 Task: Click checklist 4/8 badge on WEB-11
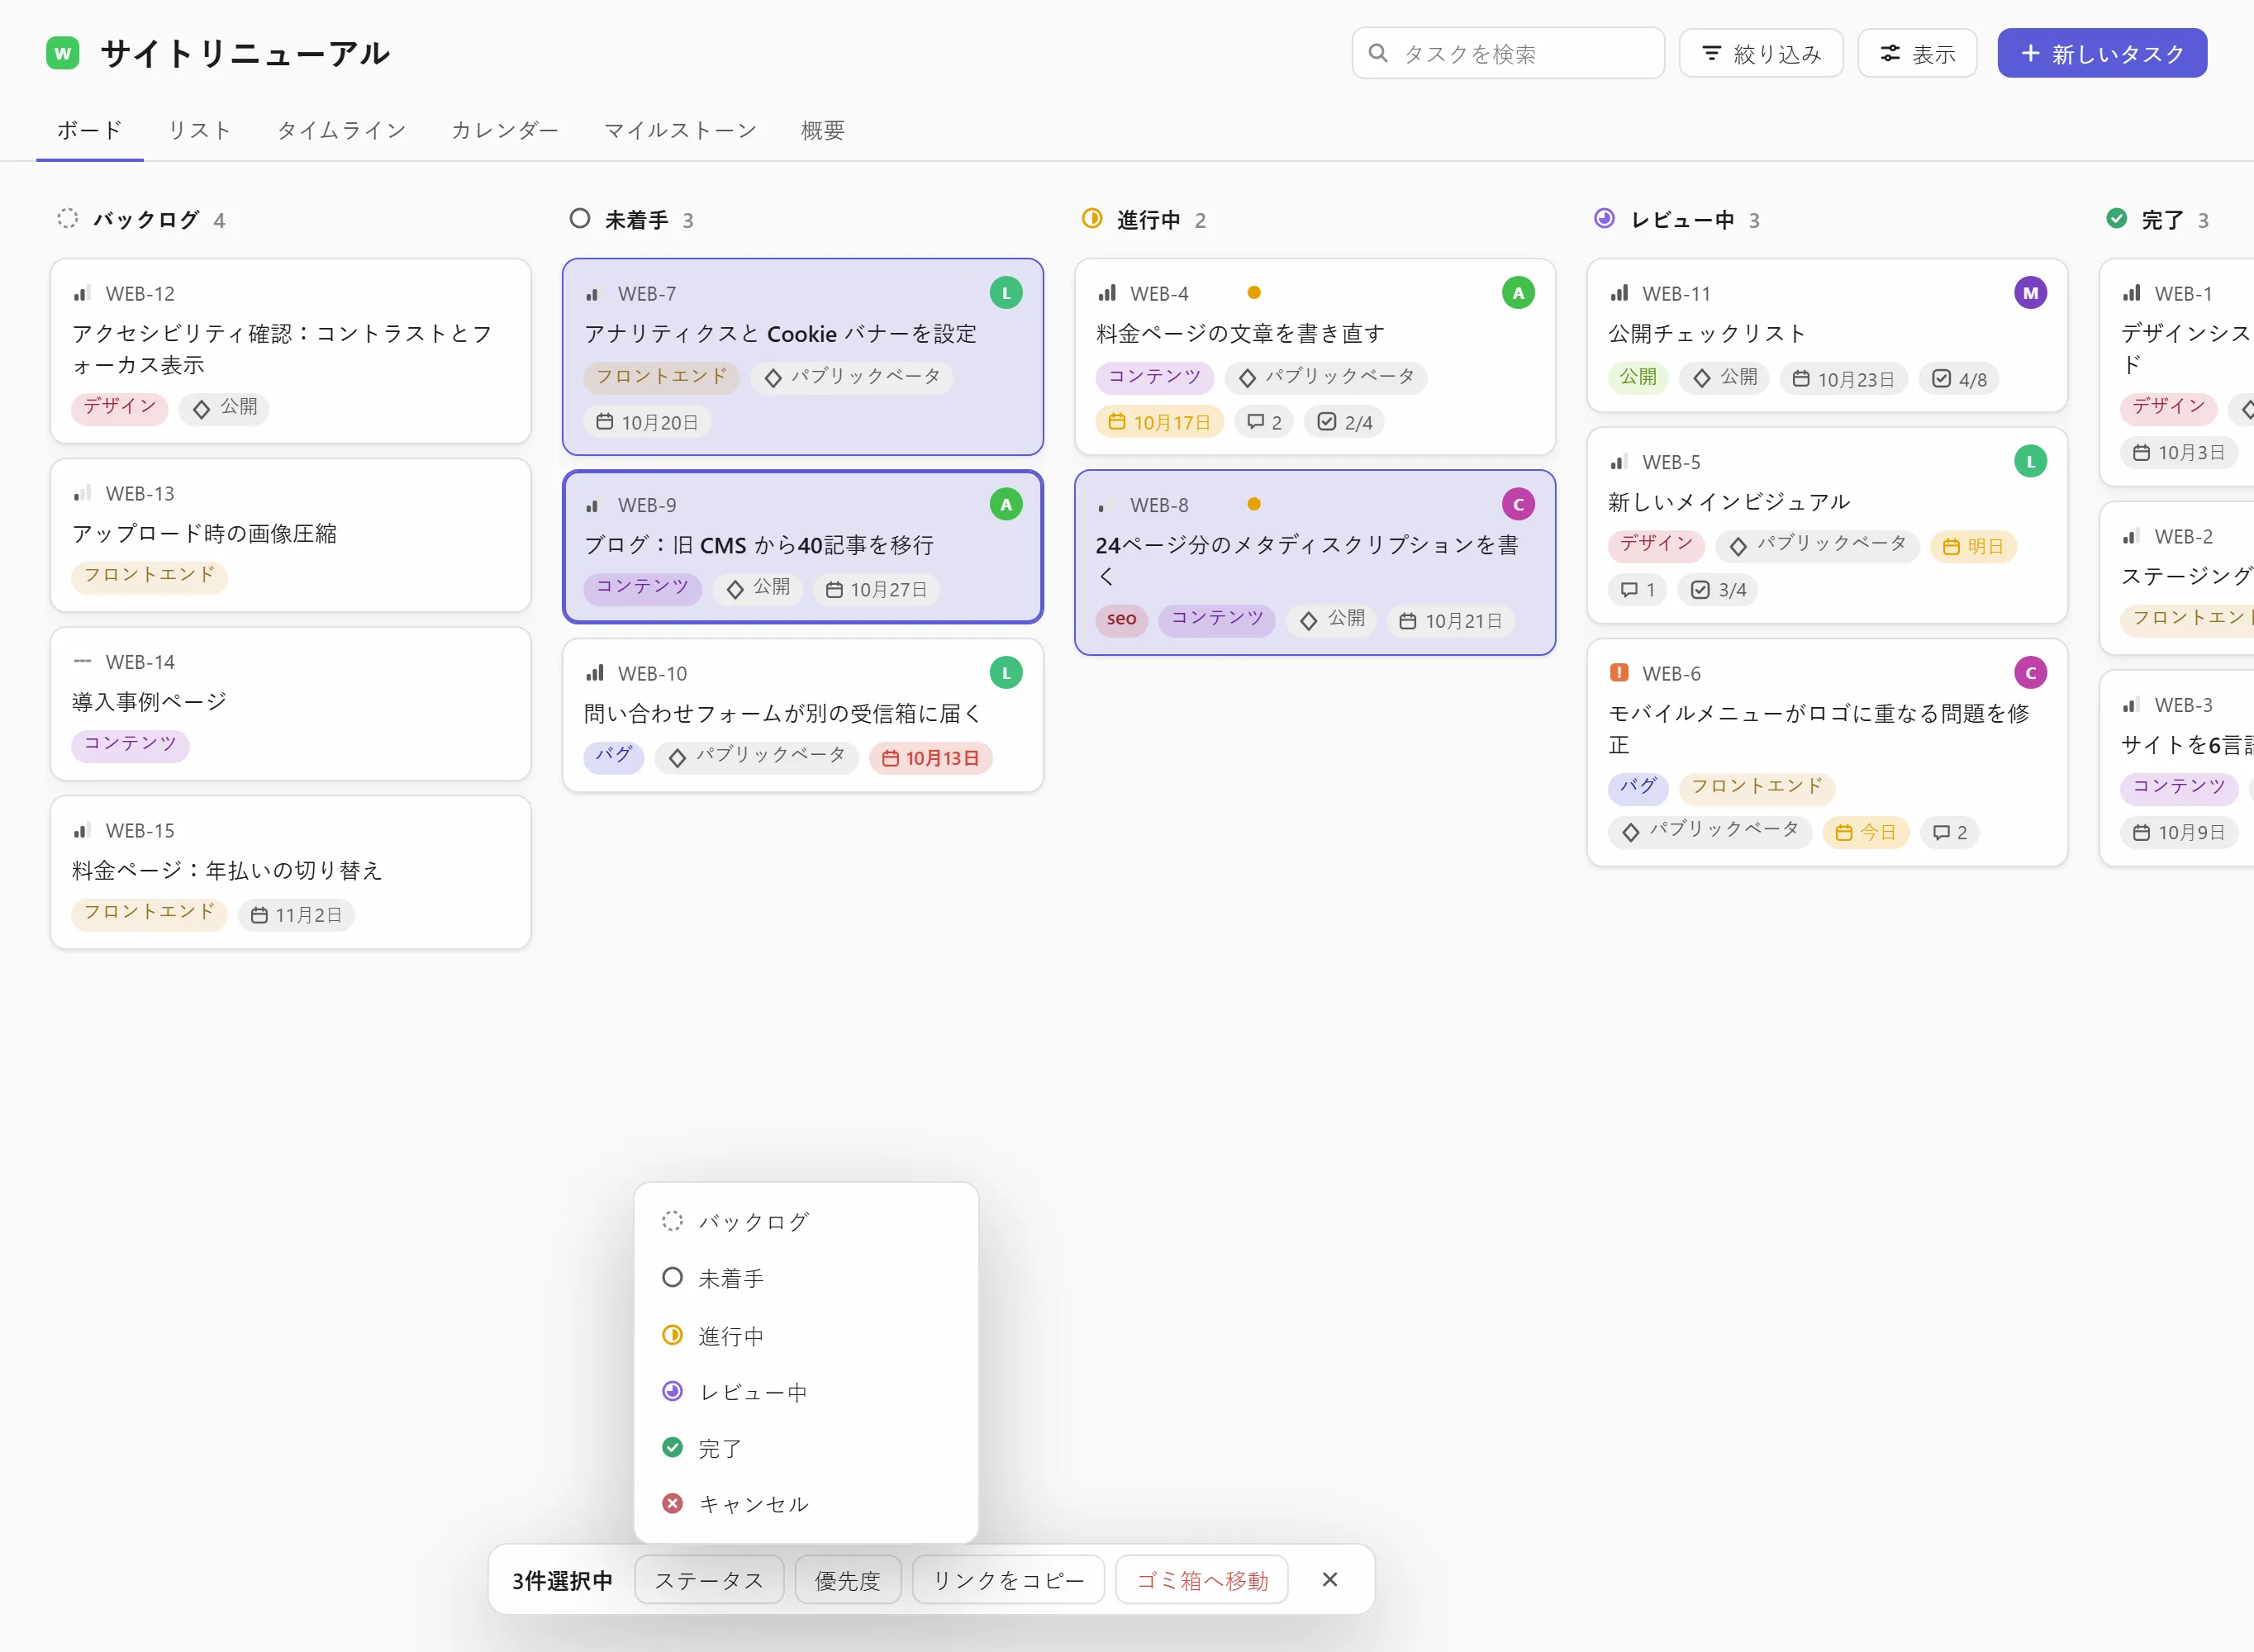tap(1959, 379)
